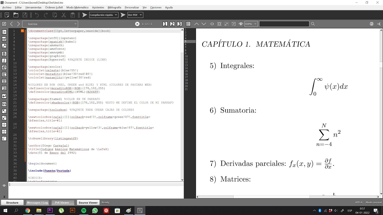
Task: Center text alignment icon
Action: coord(4,81)
